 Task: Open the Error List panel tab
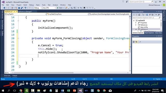coord(8,76)
